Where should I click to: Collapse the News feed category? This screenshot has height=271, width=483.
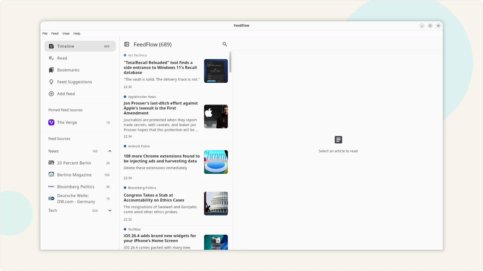click(110, 151)
